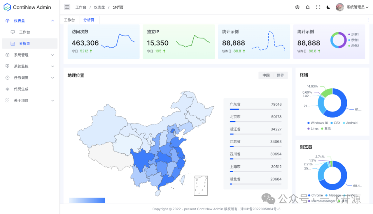
Task: Click the sidebar collapse icon next to breadcrumbs
Action: (67, 7)
